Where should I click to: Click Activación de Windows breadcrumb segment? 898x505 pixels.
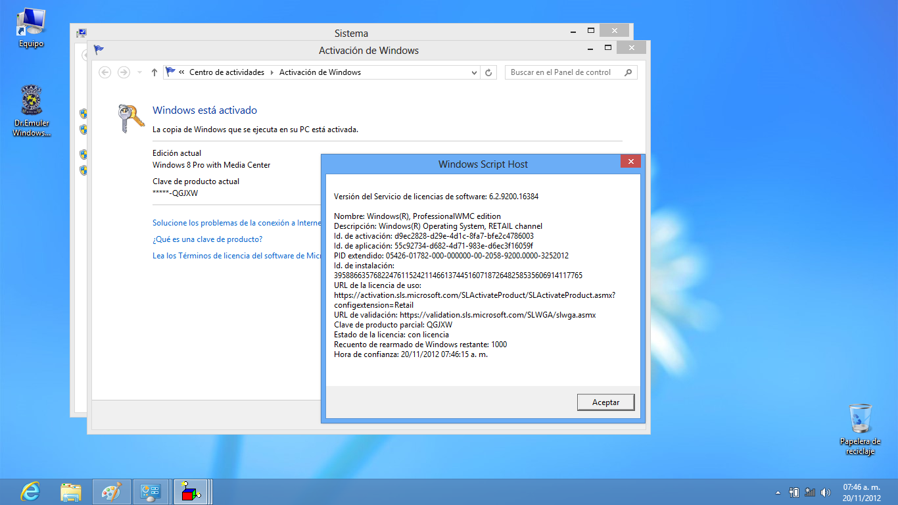point(320,72)
